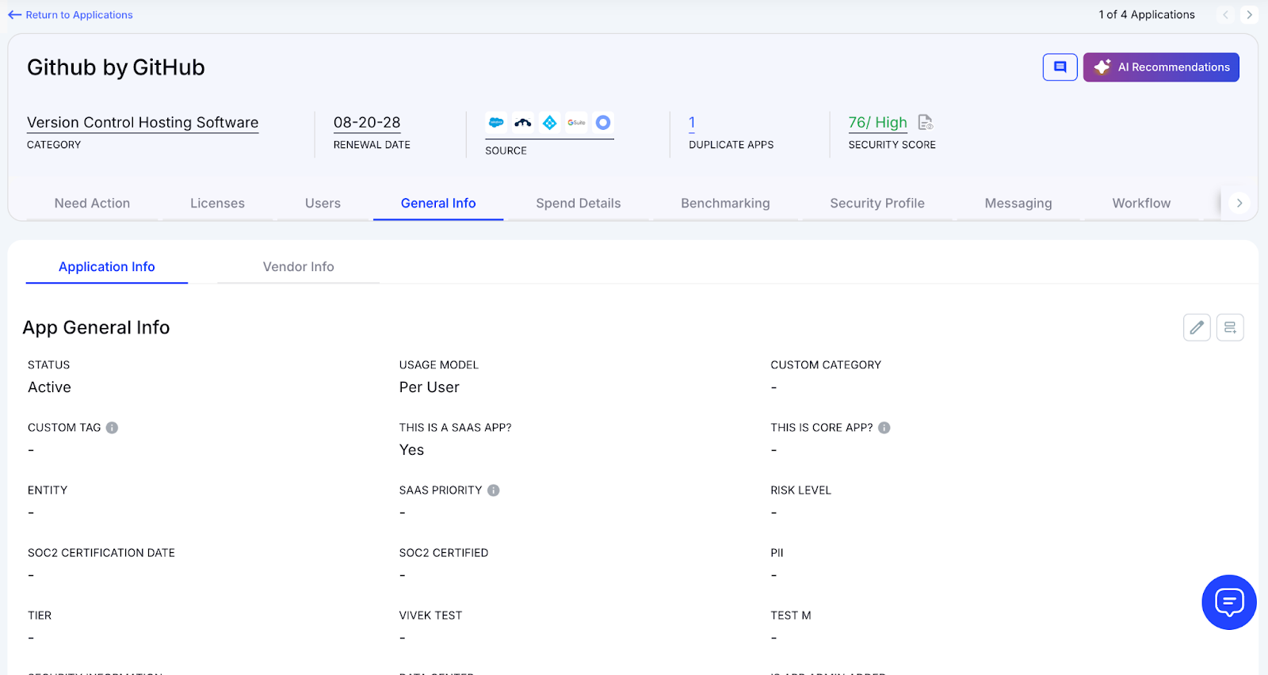Open the chat support widget
The image size is (1268, 675).
point(1229,602)
